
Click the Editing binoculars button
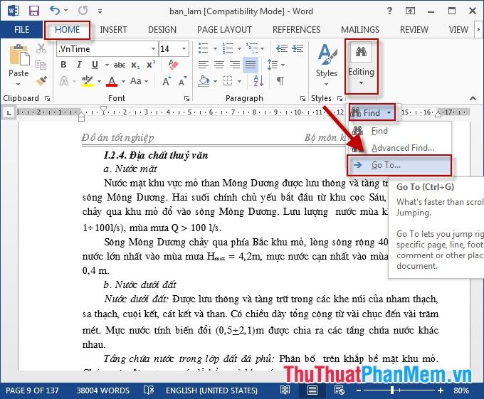point(361,66)
